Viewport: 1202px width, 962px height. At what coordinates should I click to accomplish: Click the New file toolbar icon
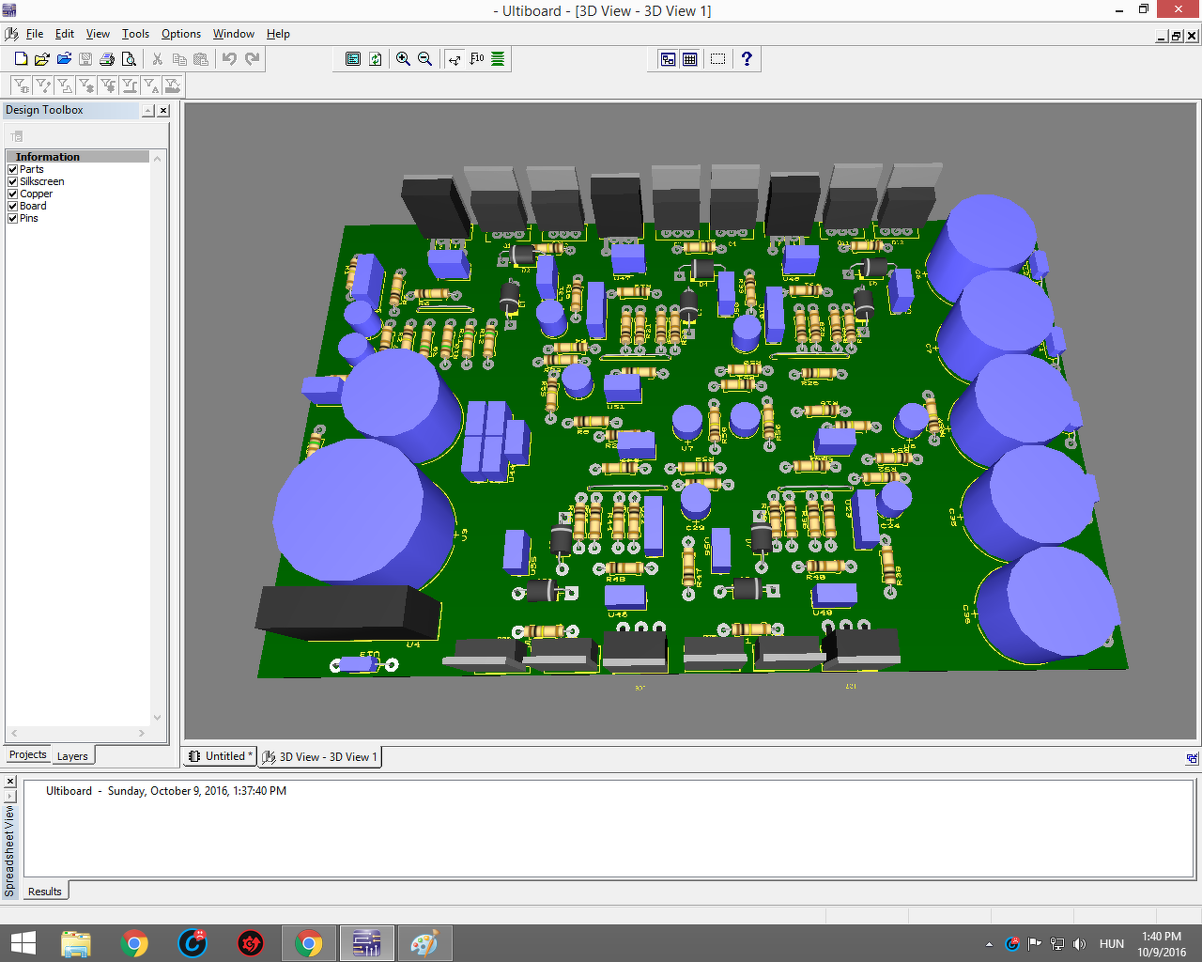[21, 59]
